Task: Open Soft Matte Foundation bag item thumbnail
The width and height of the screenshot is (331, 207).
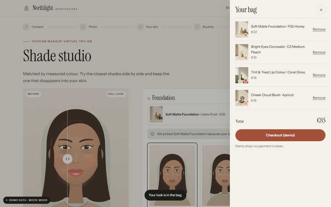Action: [242, 29]
